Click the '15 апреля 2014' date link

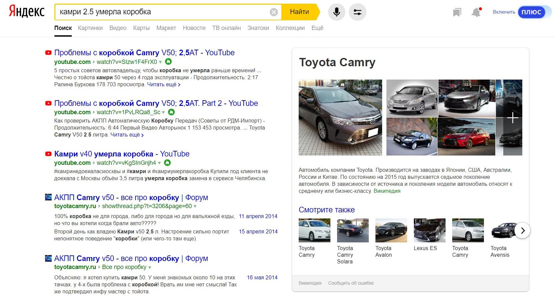point(258,231)
